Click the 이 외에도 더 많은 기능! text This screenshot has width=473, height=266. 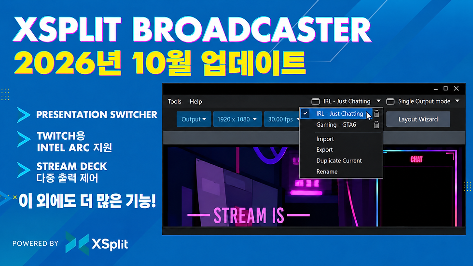[x=87, y=201]
